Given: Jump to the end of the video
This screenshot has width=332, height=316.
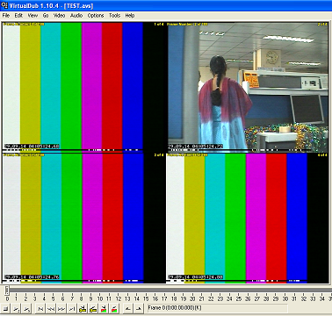Looking at the screenshot, I should pyautogui.click(x=72, y=308).
